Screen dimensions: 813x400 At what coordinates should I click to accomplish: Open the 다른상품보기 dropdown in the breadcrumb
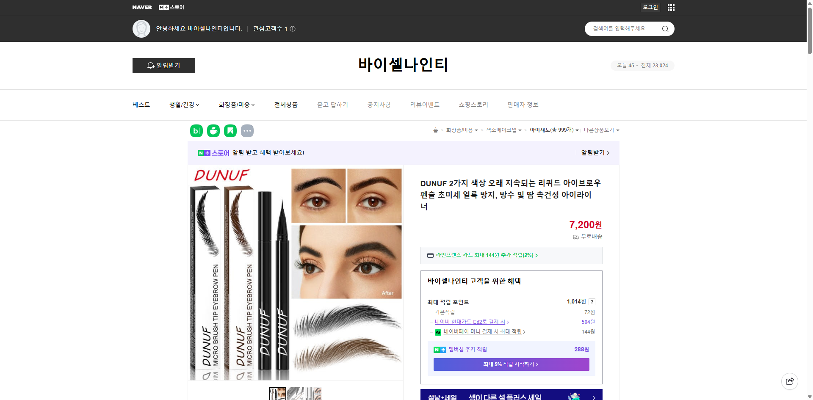(x=601, y=130)
